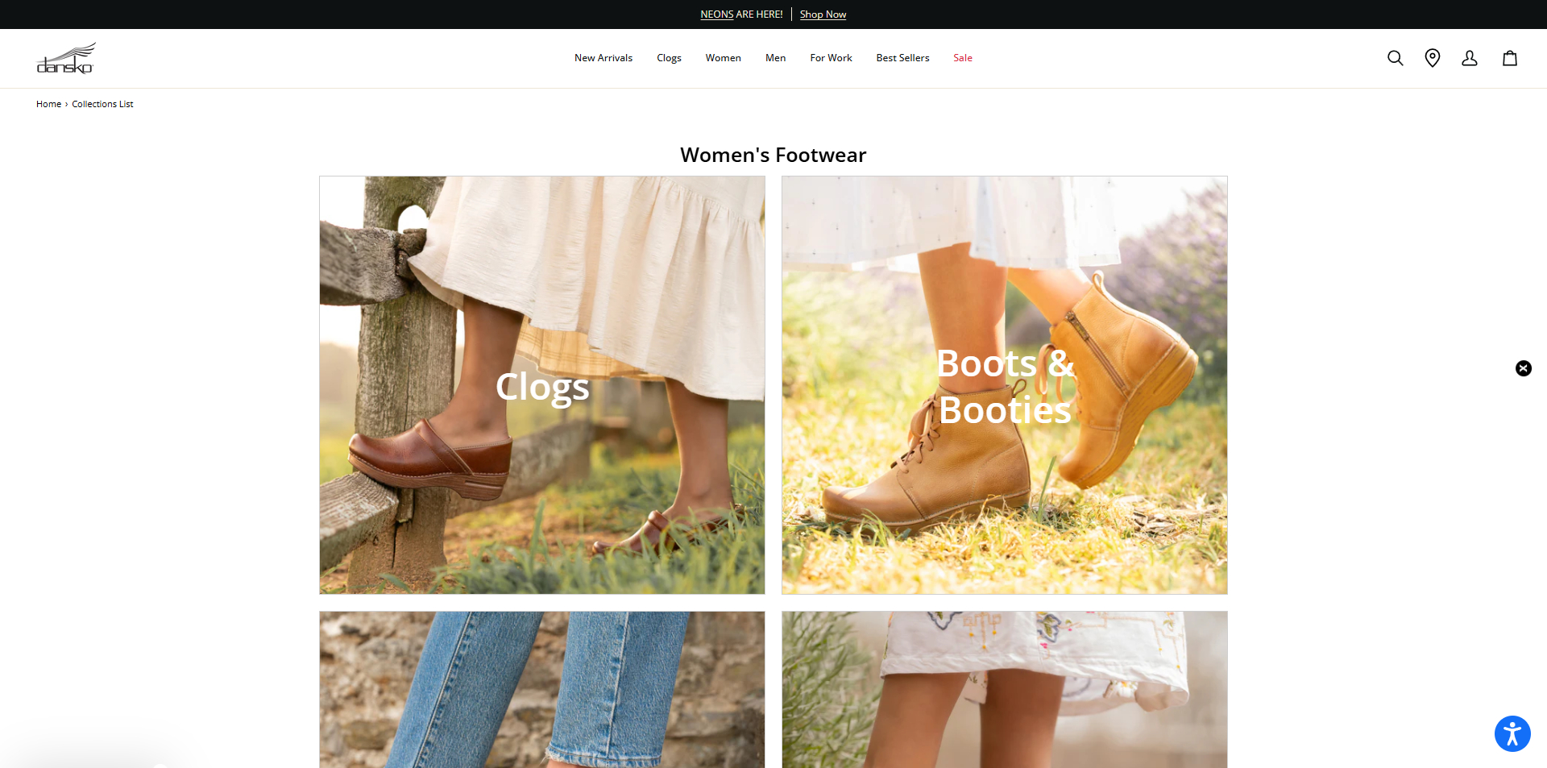Select the Sale menu item

tap(963, 57)
